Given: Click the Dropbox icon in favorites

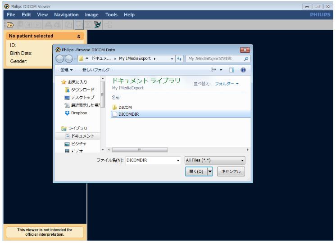Looking at the screenshot, I should click(x=67, y=113).
